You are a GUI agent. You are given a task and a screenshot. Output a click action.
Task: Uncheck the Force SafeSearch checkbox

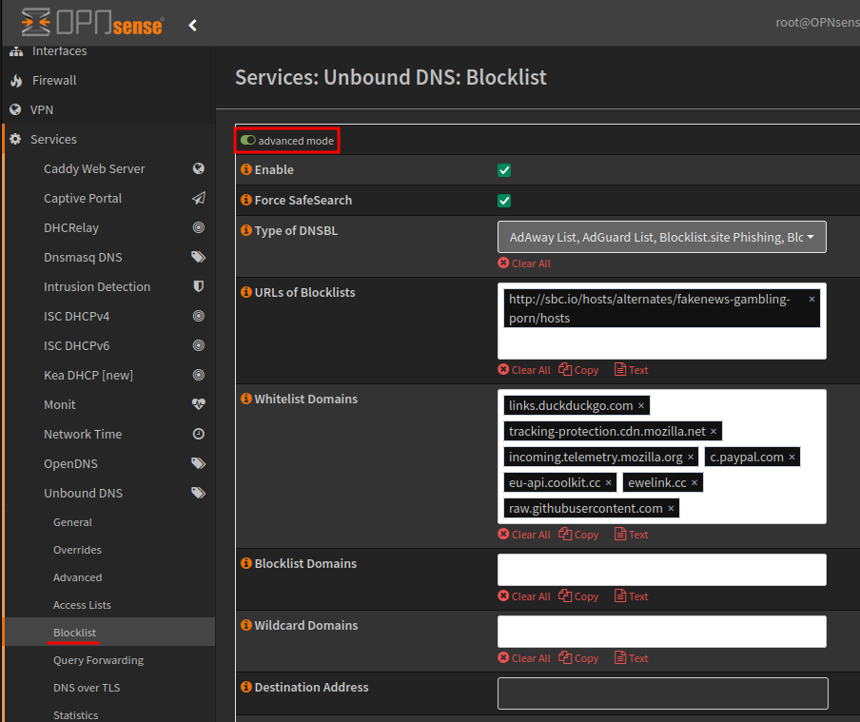tap(504, 201)
